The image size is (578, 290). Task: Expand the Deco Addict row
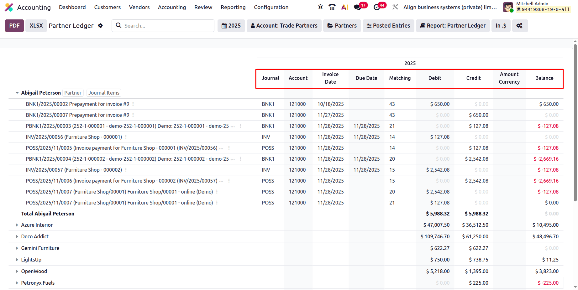[17, 236]
